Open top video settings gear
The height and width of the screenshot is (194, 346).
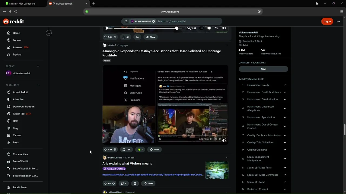[209, 28]
